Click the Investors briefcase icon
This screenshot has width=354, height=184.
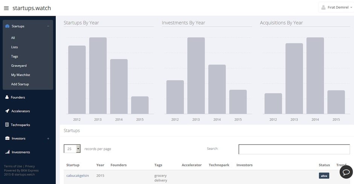point(7,139)
